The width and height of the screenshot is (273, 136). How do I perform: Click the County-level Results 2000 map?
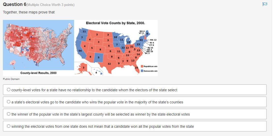[38, 45]
